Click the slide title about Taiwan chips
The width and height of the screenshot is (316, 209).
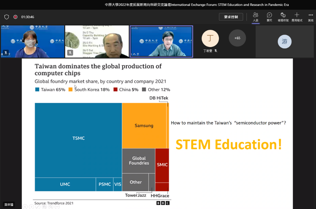(98, 70)
